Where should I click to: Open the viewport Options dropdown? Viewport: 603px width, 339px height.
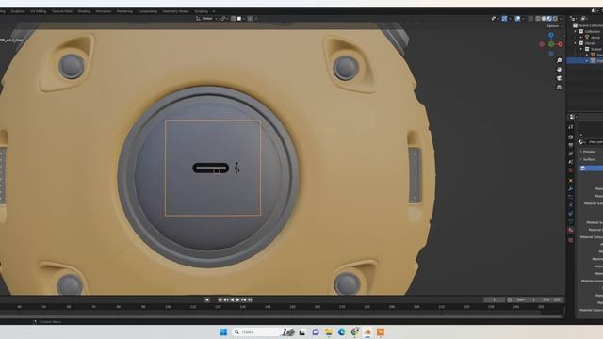point(555,26)
